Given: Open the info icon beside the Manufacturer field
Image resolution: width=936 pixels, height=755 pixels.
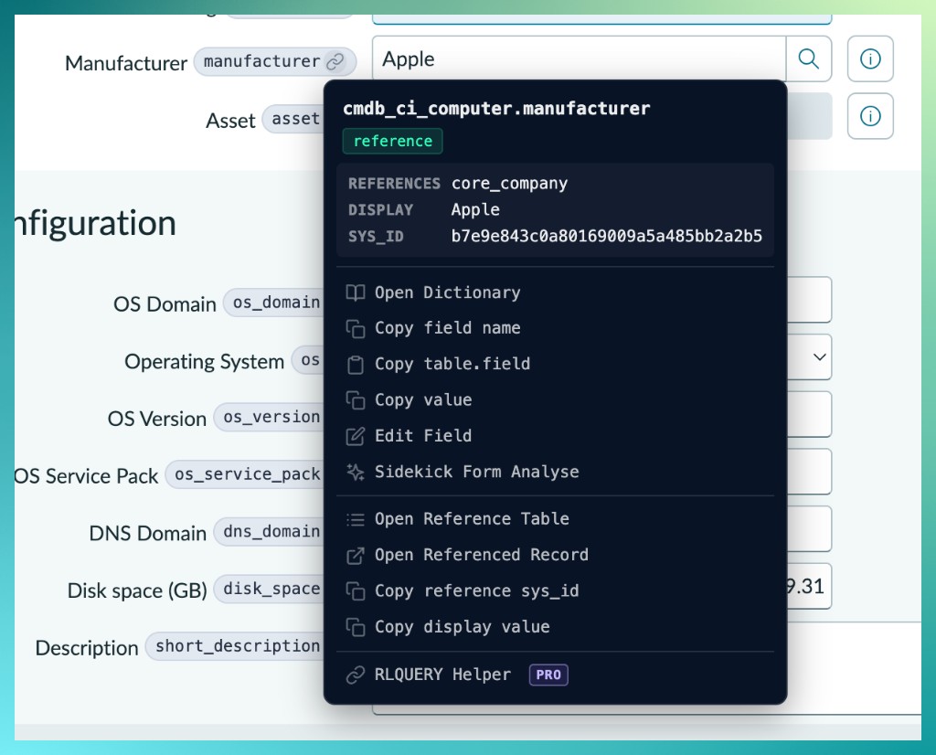Looking at the screenshot, I should pos(870,58).
